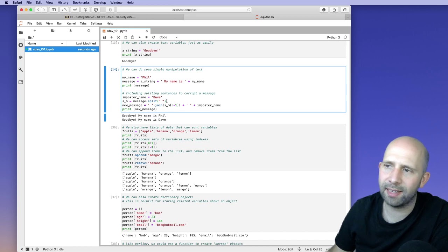The image size is (448, 252).
Task: Upload files using the upload arrow icon
Action: 70,31
